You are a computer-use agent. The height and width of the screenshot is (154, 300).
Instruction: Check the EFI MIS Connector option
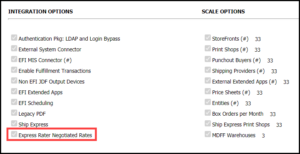pyautogui.click(x=14, y=59)
